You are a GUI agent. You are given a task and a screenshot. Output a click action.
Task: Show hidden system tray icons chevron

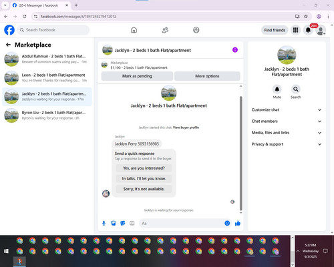pyautogui.click(x=298, y=251)
